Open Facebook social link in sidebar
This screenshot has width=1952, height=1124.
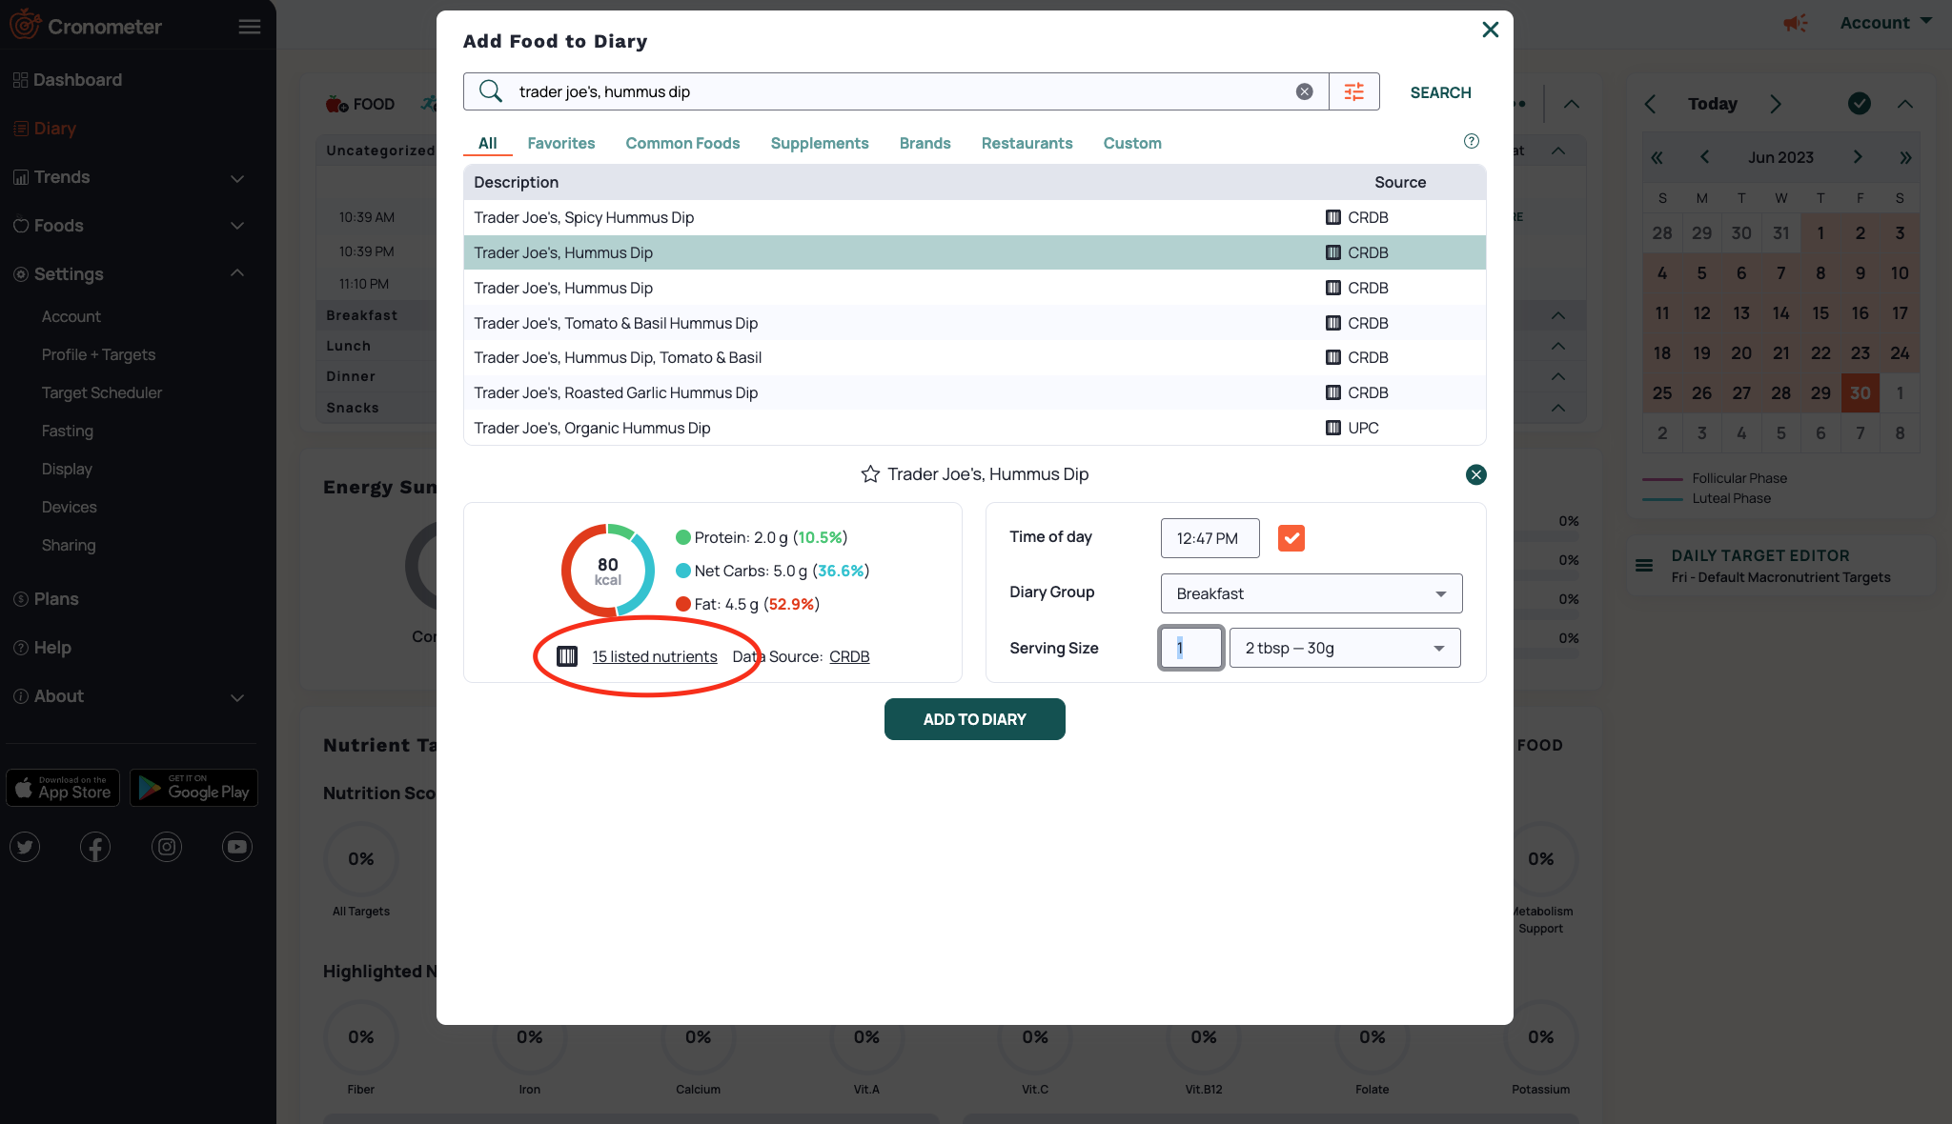(x=95, y=847)
